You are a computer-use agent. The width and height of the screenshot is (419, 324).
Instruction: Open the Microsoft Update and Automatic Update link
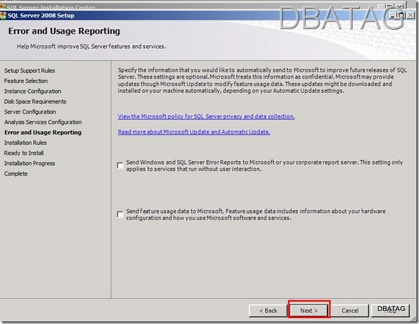point(194,132)
